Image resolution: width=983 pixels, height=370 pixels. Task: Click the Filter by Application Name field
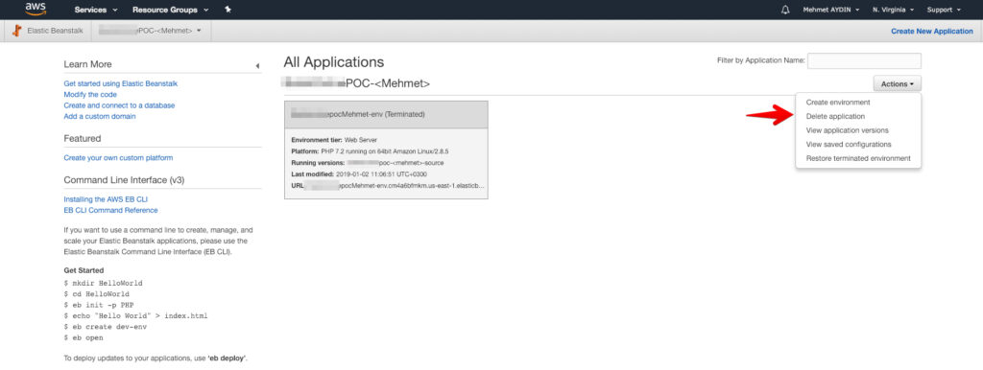[865, 60]
